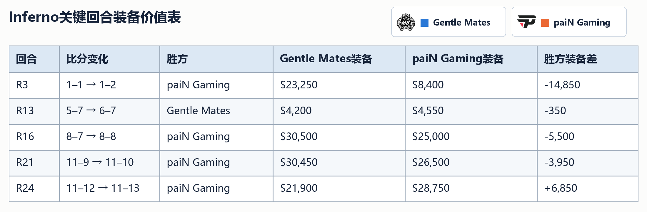Click Gentle Mates winner cell in R13 row
Image resolution: width=647 pixels, height=212 pixels.
(216, 111)
